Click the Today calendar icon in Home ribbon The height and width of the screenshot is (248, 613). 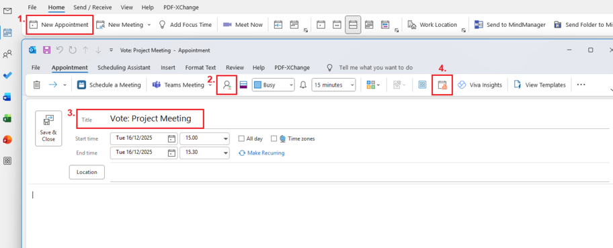pos(278,25)
